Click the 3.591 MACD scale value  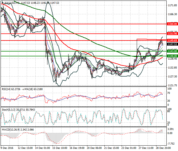click(170, 129)
